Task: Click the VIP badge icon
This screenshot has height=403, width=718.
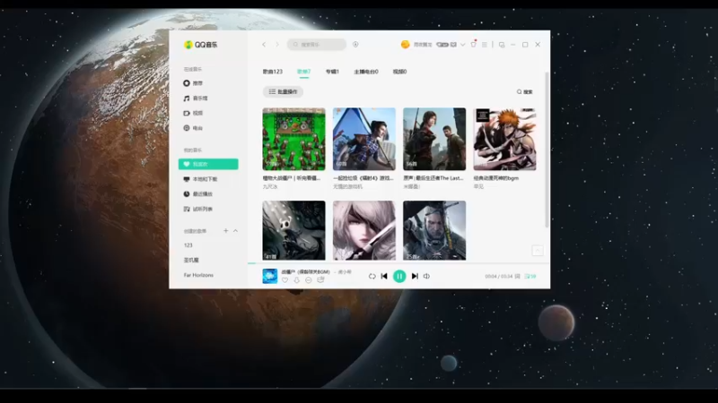Action: (x=442, y=44)
